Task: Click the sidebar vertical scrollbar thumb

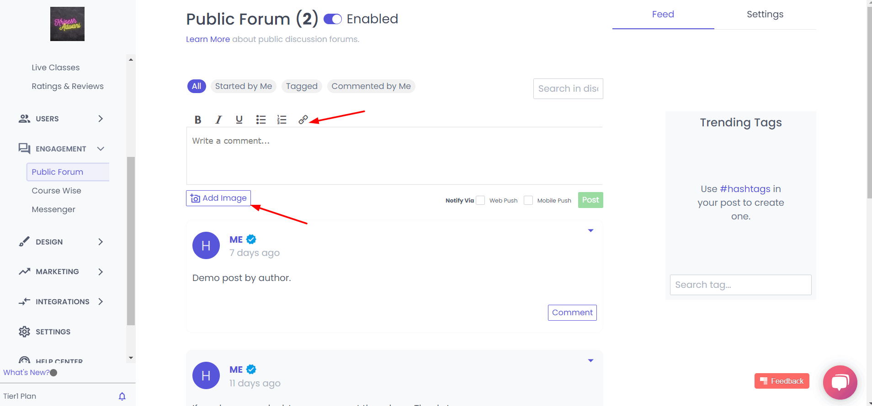Action: tap(131, 241)
